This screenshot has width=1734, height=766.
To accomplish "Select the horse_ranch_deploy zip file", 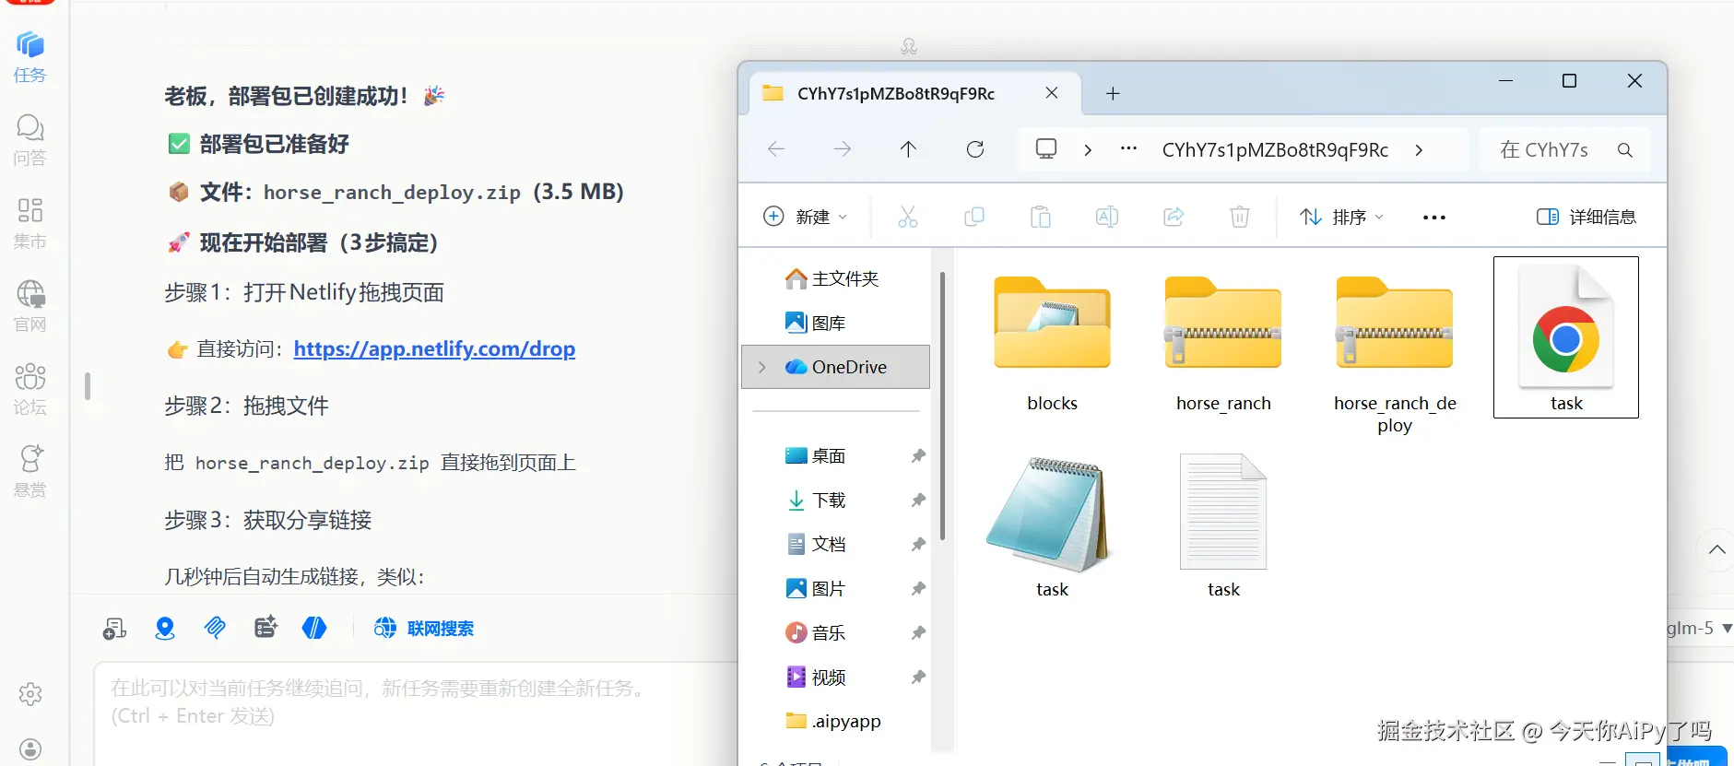I will click(x=1395, y=350).
